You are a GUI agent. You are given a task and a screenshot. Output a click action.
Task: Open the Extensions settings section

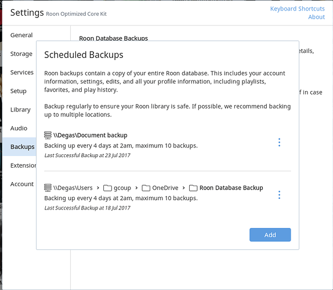click(x=23, y=165)
